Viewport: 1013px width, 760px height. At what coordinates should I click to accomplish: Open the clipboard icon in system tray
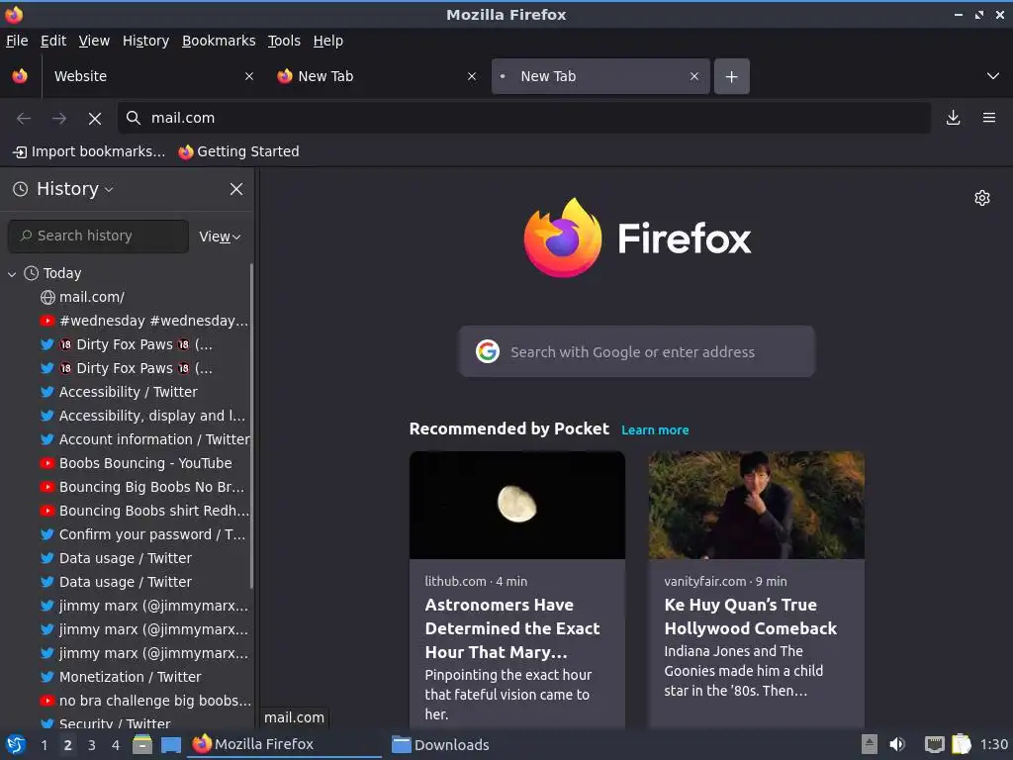[x=962, y=744]
